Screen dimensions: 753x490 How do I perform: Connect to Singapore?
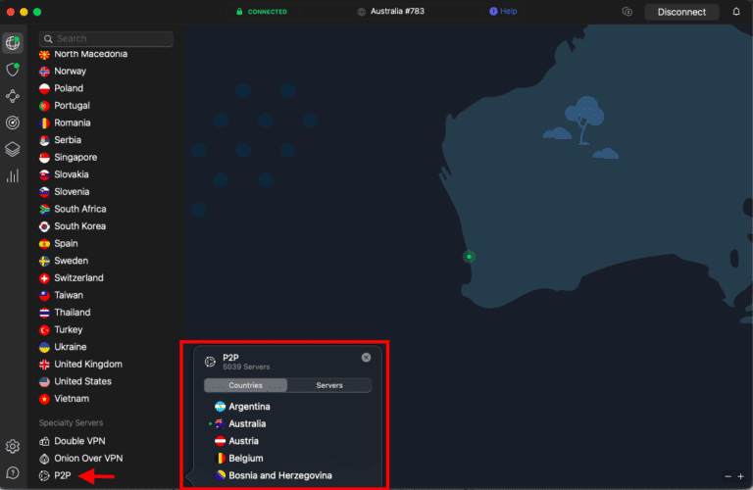75,158
